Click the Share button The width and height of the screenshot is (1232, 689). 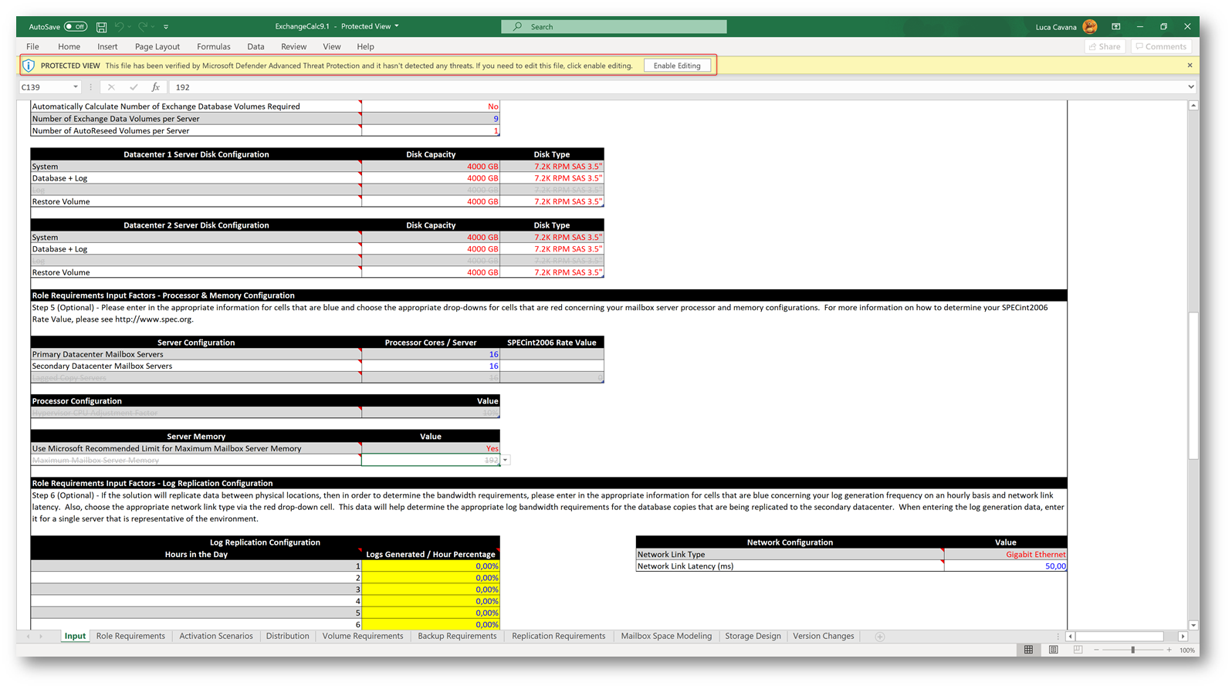(1105, 47)
